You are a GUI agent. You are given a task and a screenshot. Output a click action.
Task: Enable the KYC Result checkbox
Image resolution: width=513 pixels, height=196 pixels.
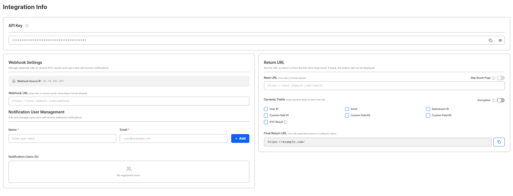click(266, 122)
